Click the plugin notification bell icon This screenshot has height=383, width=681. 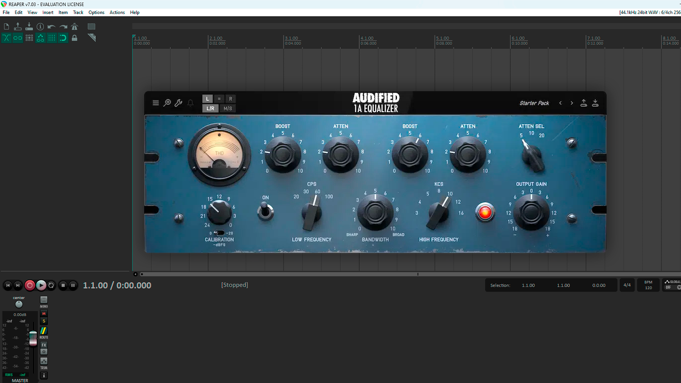click(x=190, y=103)
